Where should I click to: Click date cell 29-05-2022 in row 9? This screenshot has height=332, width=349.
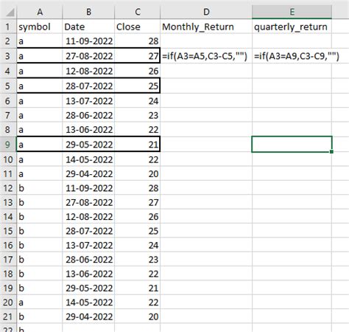click(88, 145)
